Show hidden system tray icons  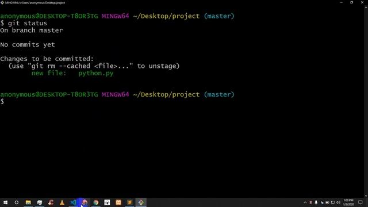[x=305, y=202]
